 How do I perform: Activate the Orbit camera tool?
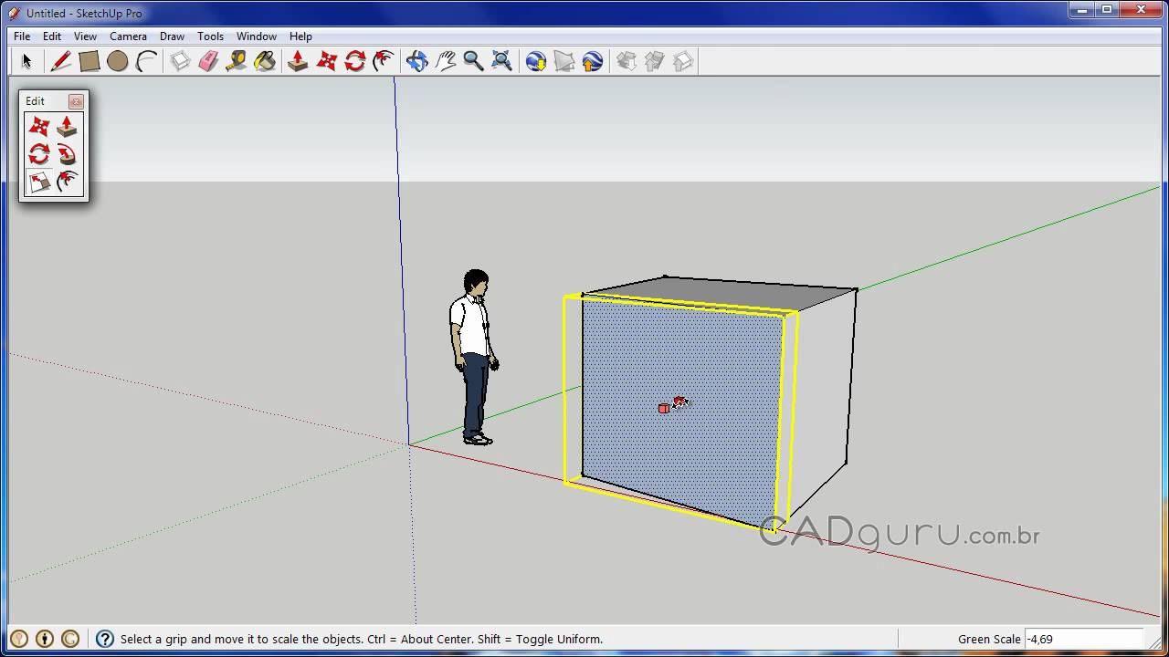coord(416,61)
